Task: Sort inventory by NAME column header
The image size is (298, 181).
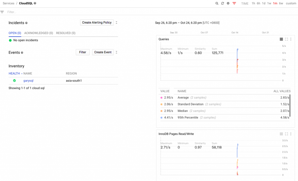Action: pos(28,73)
